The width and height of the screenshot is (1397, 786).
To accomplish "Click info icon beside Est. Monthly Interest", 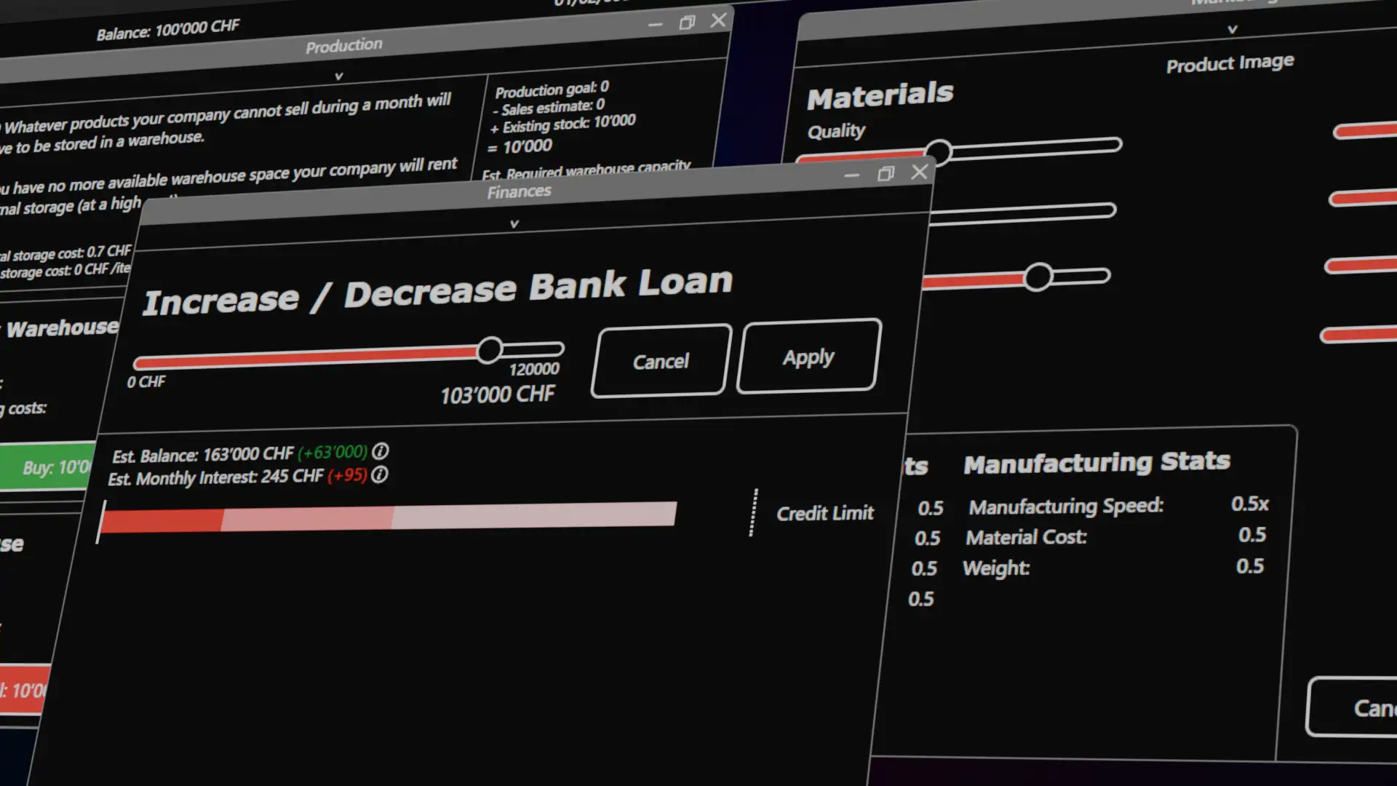I will [379, 475].
